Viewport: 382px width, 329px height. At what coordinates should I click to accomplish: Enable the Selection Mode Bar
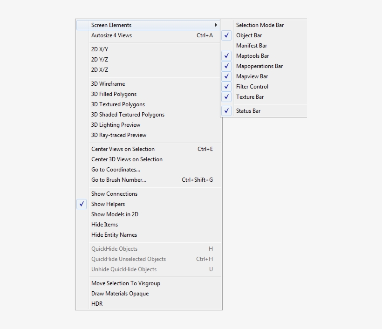(x=260, y=25)
